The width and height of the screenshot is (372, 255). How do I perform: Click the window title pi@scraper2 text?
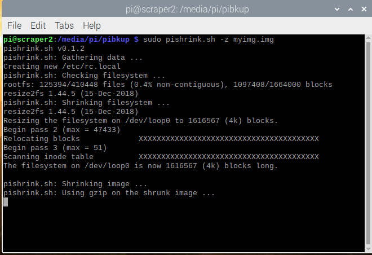[x=187, y=9]
